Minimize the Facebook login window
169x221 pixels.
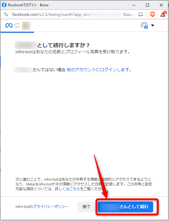(x=134, y=5)
